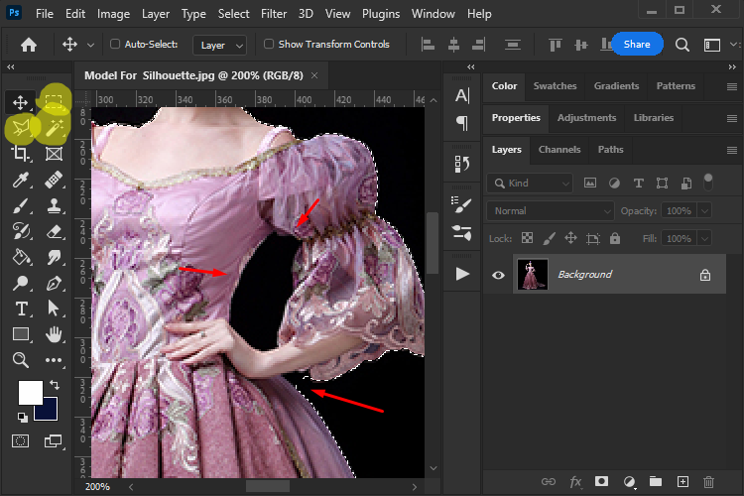Click the Zoom tool
The height and width of the screenshot is (496, 744).
(x=21, y=360)
